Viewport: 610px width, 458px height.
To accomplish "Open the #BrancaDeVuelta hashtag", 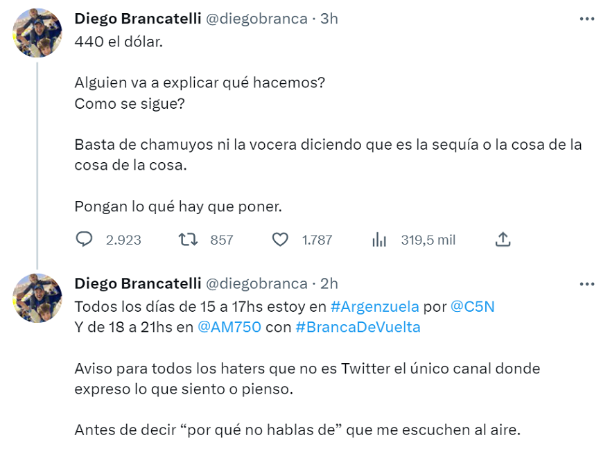I will (358, 327).
